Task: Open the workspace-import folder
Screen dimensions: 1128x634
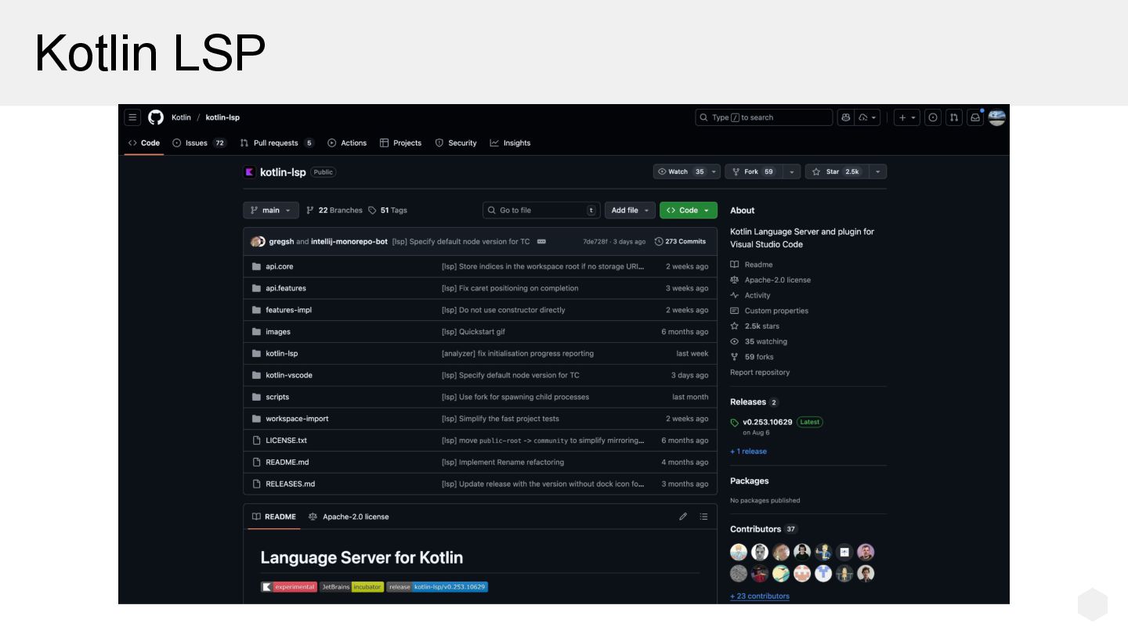Action: pos(297,419)
